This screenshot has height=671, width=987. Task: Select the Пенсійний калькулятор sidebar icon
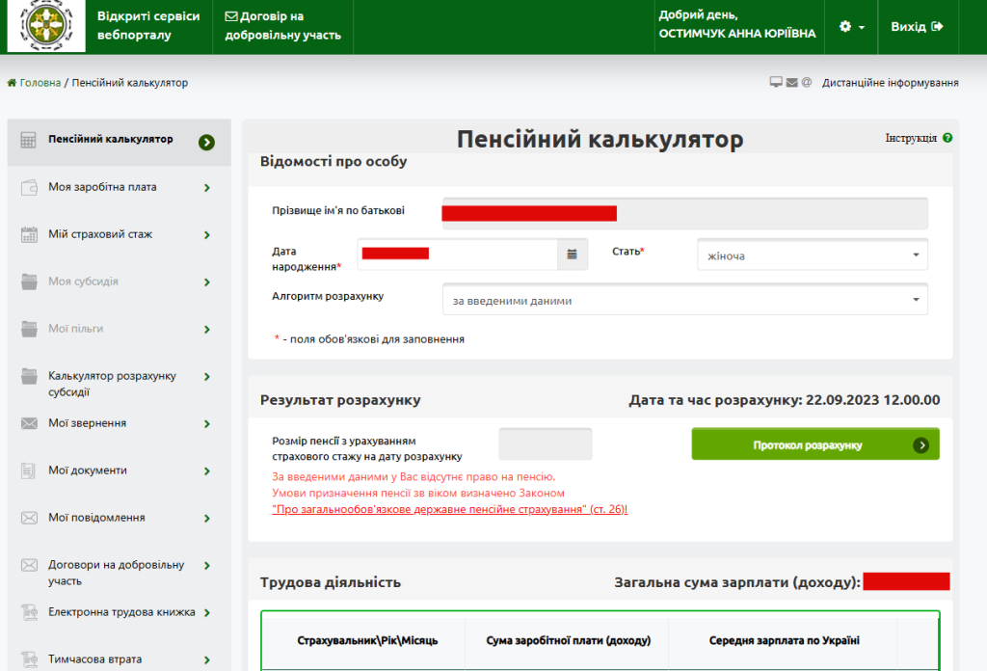(x=29, y=141)
